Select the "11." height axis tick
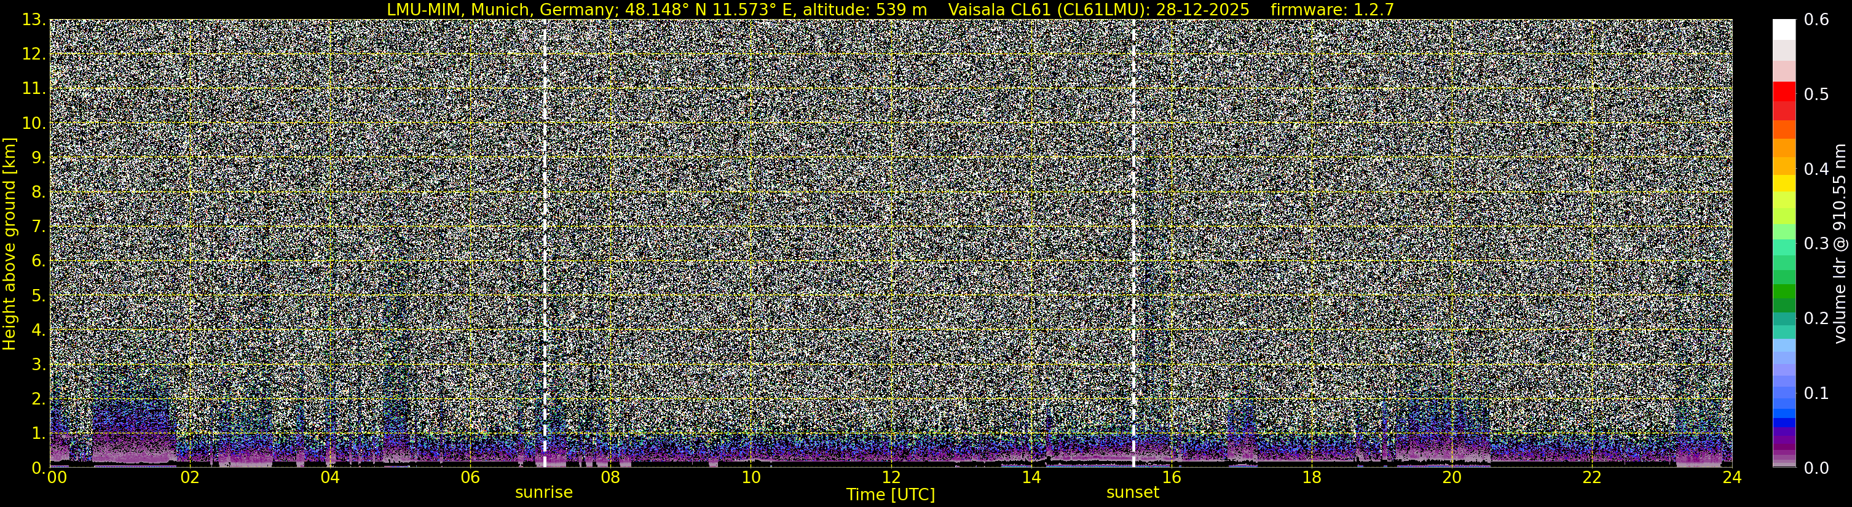Screen dimensions: 1852x507 coord(34,89)
